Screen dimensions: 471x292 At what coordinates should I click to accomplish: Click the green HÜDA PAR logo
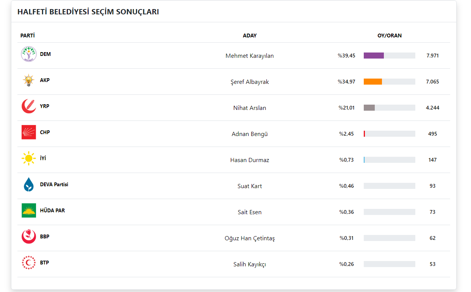28,210
